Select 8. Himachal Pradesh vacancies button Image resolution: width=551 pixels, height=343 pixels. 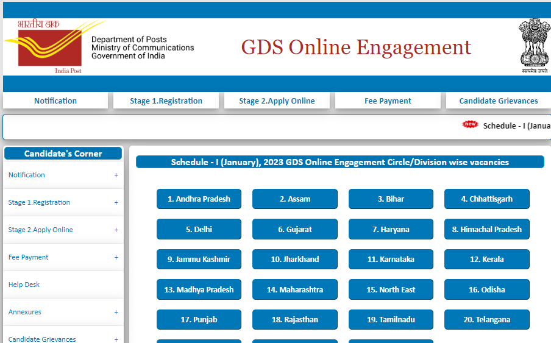[486, 229]
